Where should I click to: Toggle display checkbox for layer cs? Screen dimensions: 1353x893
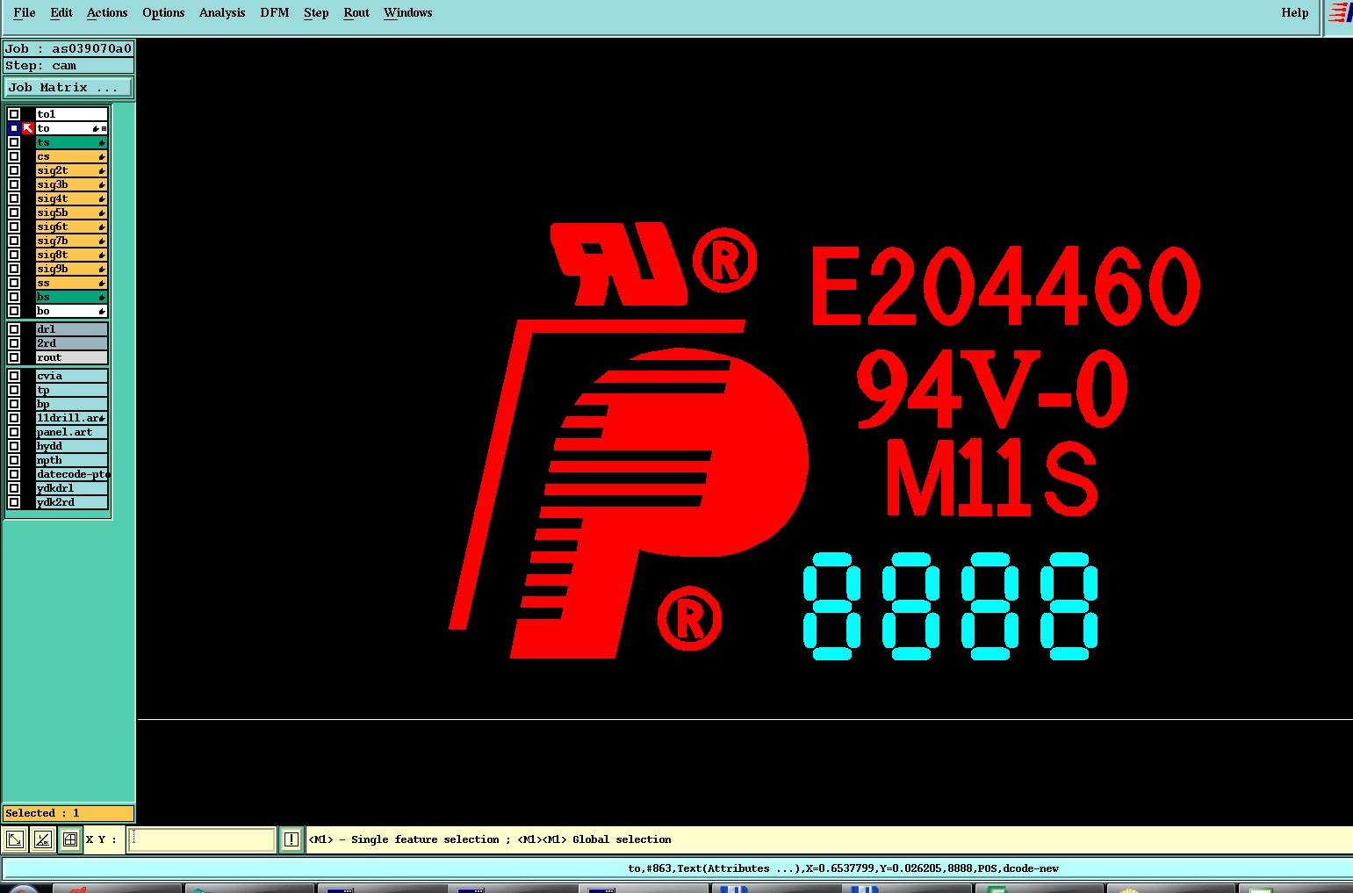pyautogui.click(x=14, y=156)
